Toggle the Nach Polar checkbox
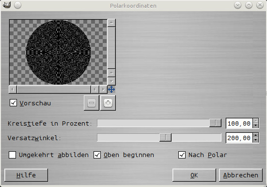This screenshot has height=187, width=267. (182, 155)
